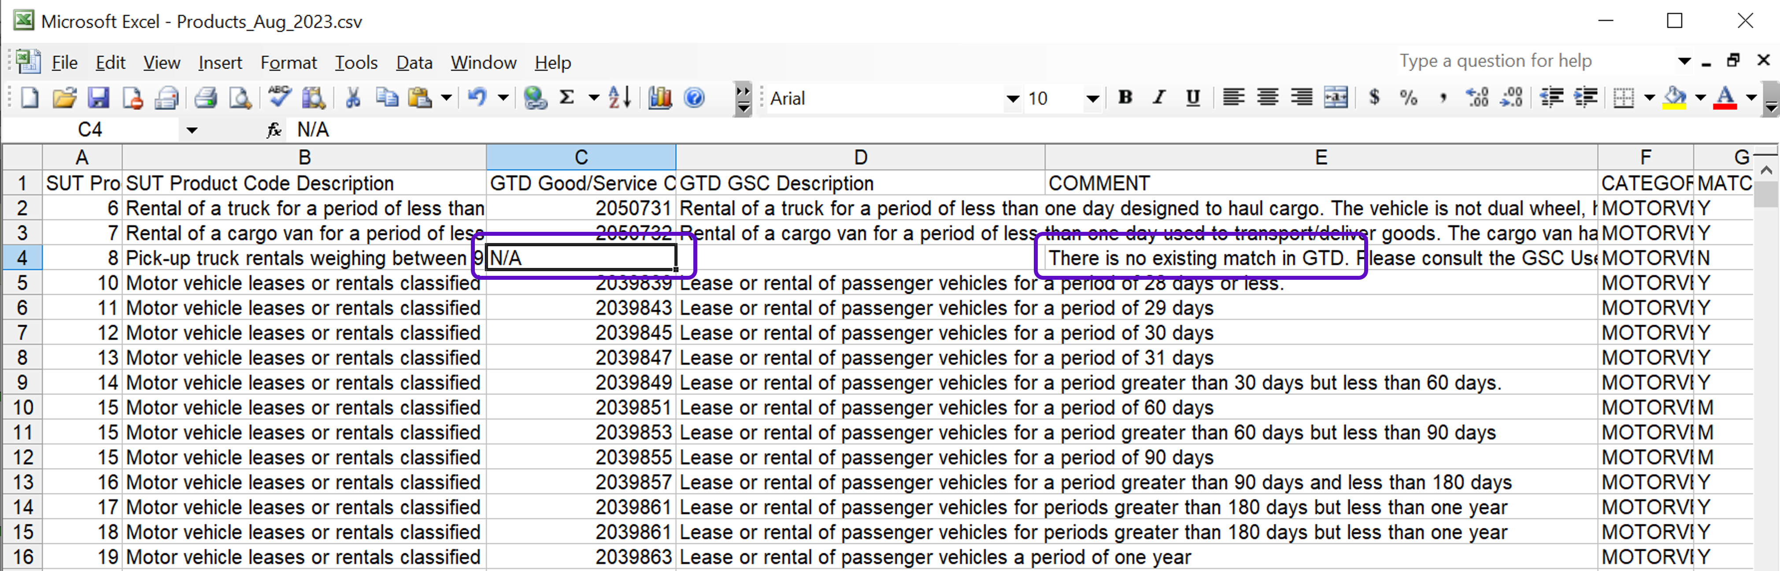Toggle Bold formatting
Viewport: 1780px width, 571px height.
pos(1125,98)
